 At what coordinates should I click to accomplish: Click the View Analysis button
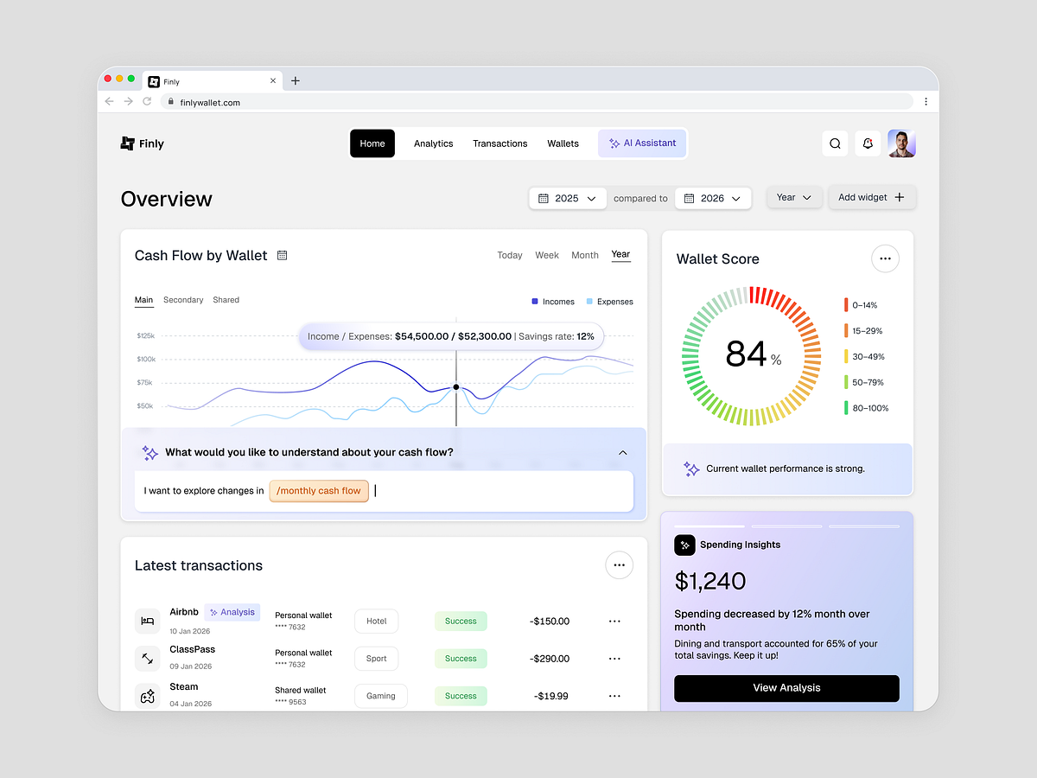786,688
